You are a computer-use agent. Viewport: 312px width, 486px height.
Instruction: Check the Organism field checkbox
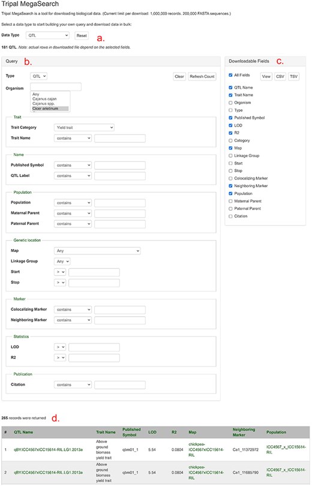pos(230,103)
